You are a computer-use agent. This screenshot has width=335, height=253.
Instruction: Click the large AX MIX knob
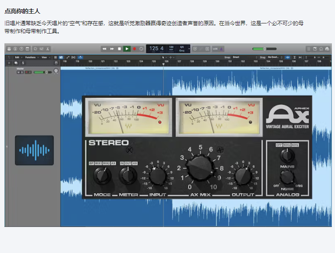click(200, 168)
